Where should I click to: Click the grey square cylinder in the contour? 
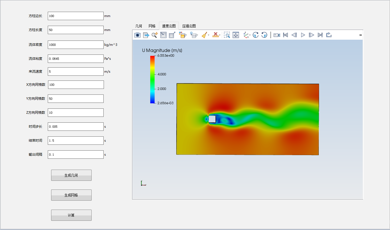212,119
